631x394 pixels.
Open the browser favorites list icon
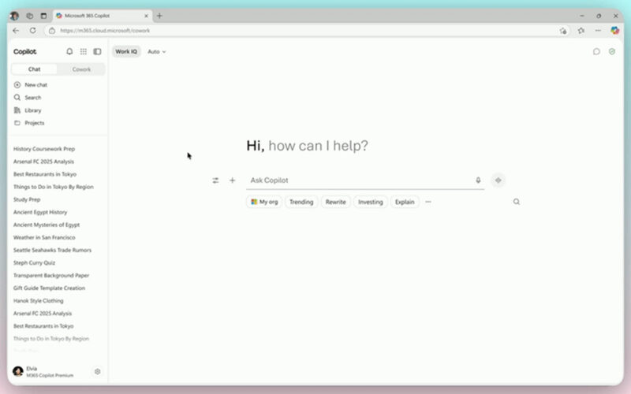click(581, 31)
